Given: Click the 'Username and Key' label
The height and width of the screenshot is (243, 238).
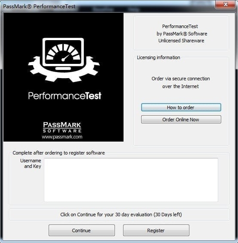Looking at the screenshot, I should [31, 163].
